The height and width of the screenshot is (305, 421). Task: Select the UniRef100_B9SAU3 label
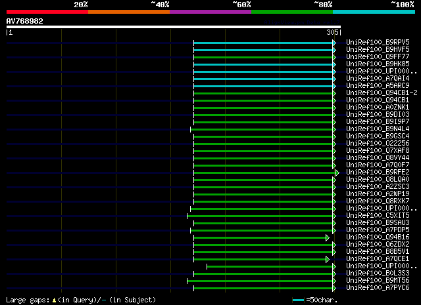378,223
